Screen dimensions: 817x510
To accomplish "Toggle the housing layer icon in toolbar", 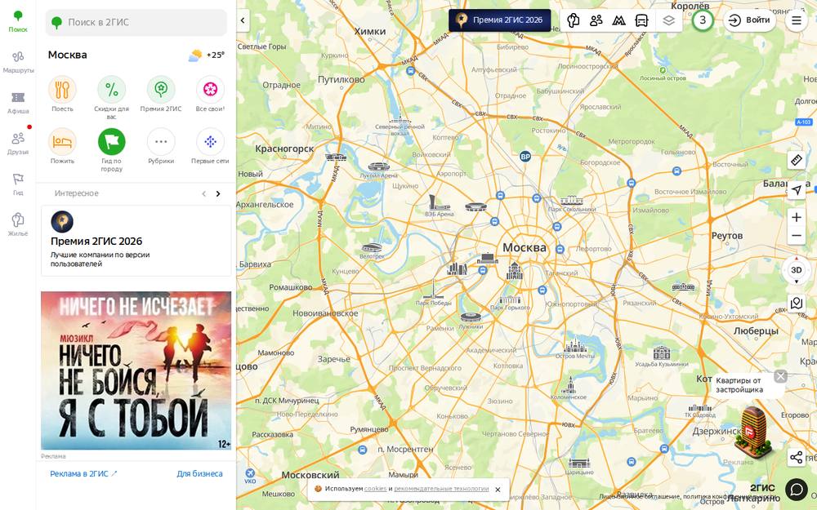I will click(x=574, y=20).
